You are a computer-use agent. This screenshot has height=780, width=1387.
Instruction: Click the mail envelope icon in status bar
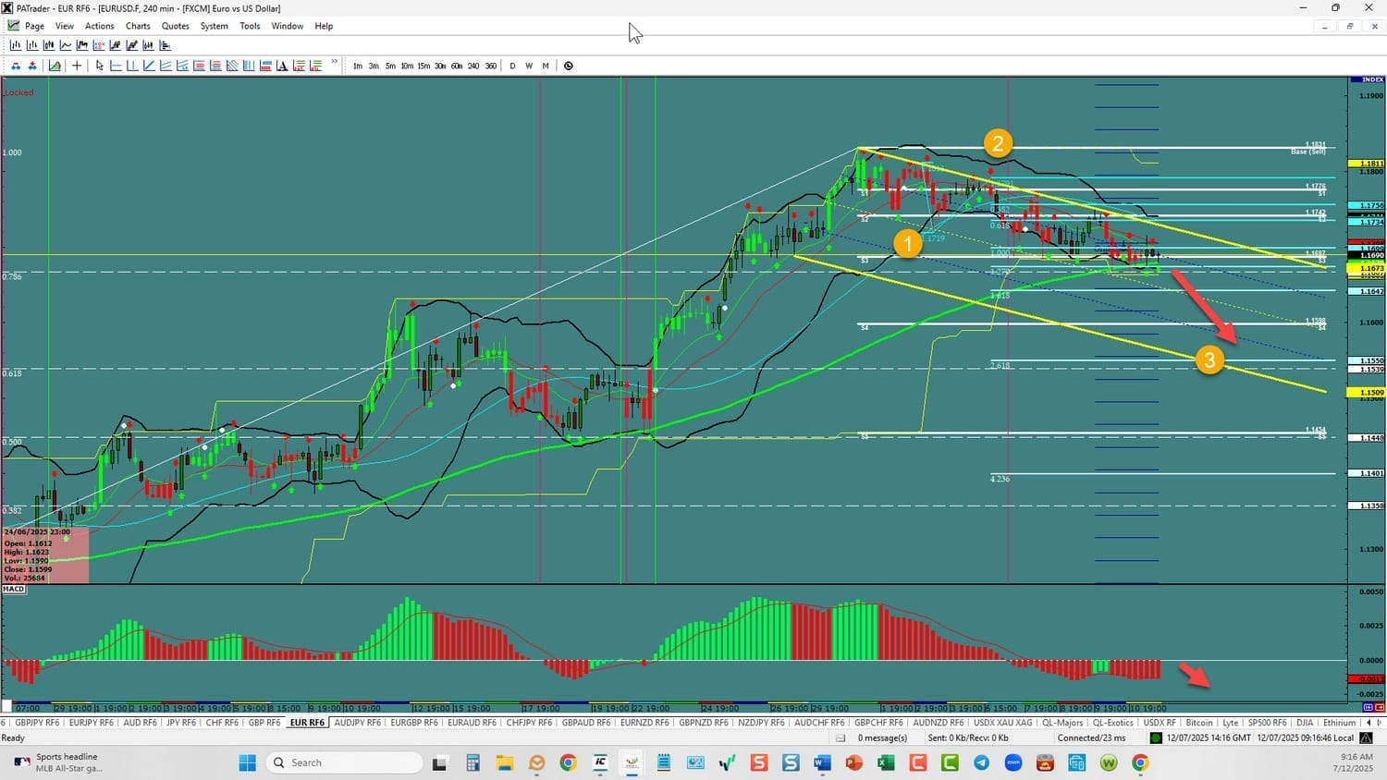coord(841,737)
